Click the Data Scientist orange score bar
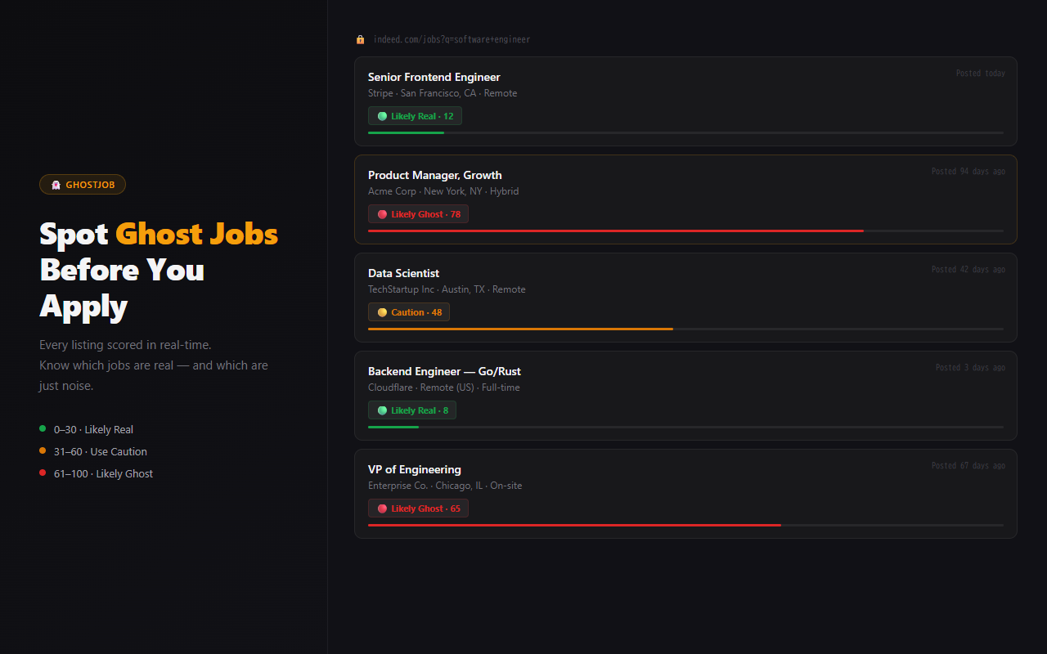The height and width of the screenshot is (654, 1047). [520, 329]
